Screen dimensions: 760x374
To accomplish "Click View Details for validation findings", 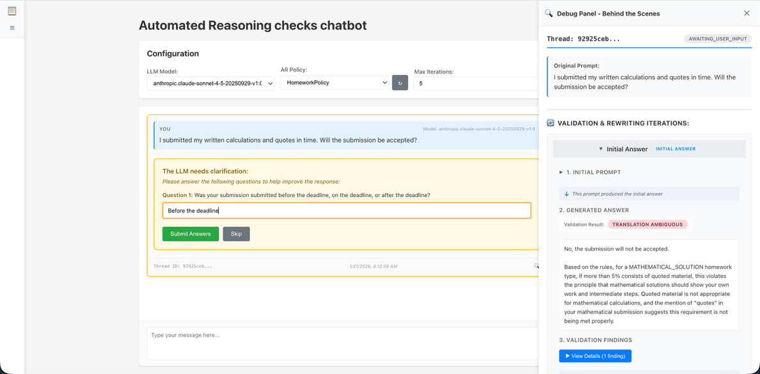I will [x=595, y=355].
